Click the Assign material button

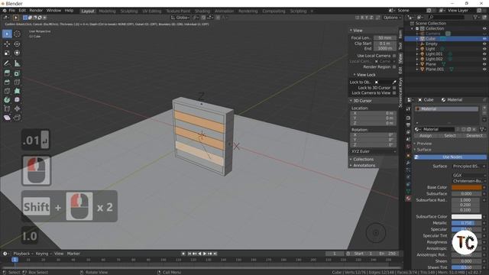(426, 136)
